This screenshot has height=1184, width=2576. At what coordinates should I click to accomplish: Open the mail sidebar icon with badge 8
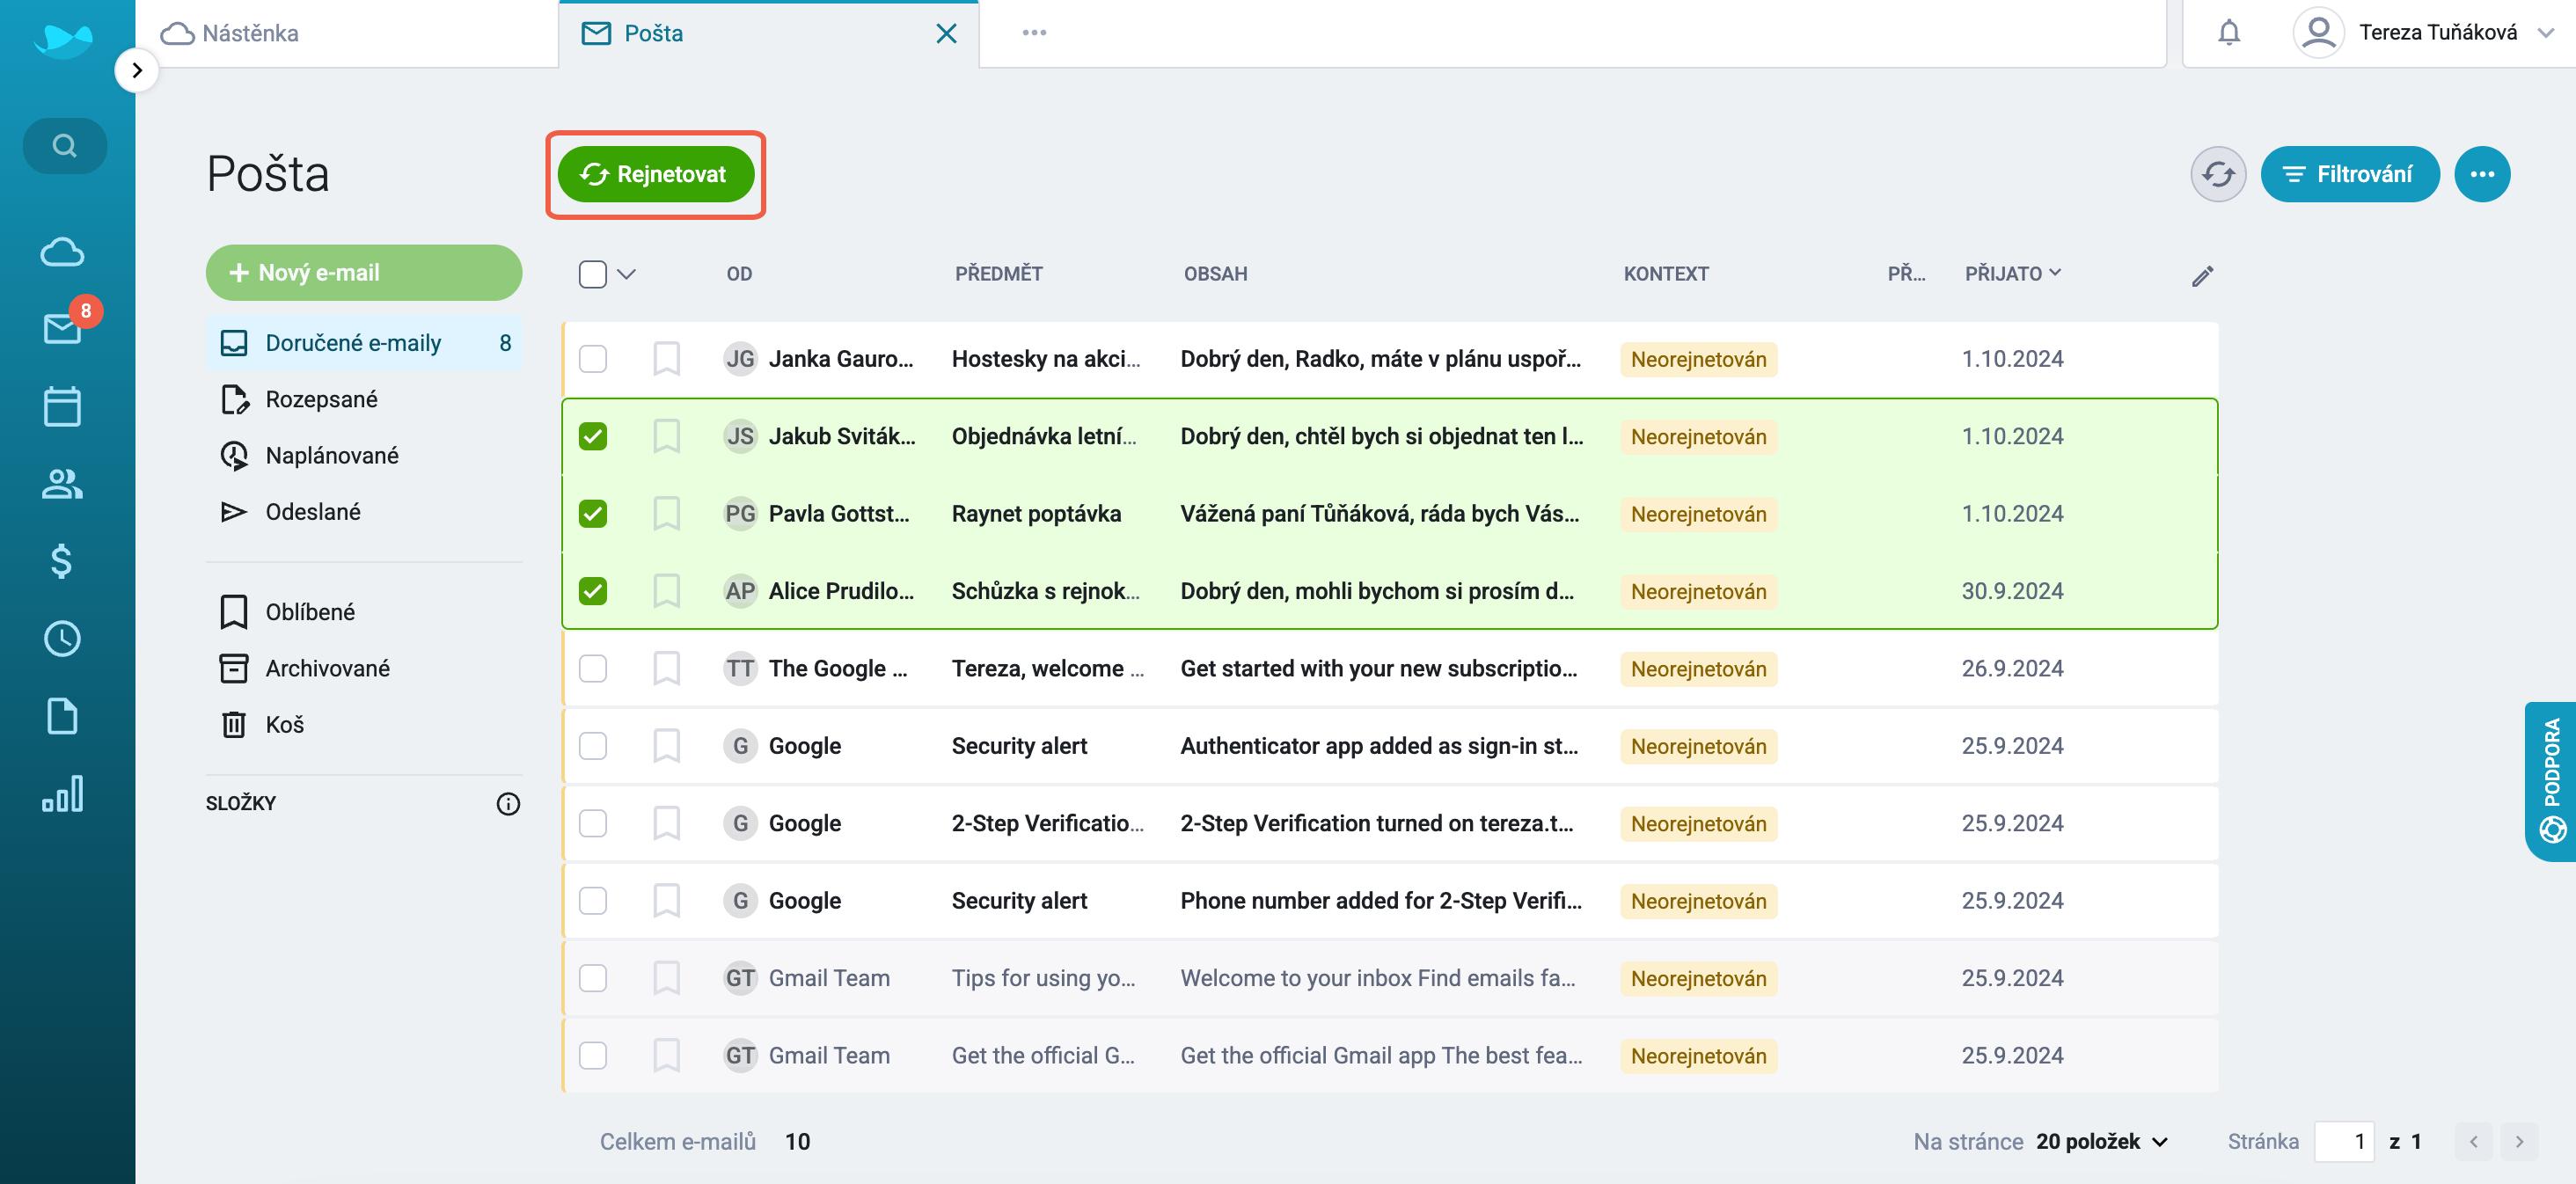(62, 329)
